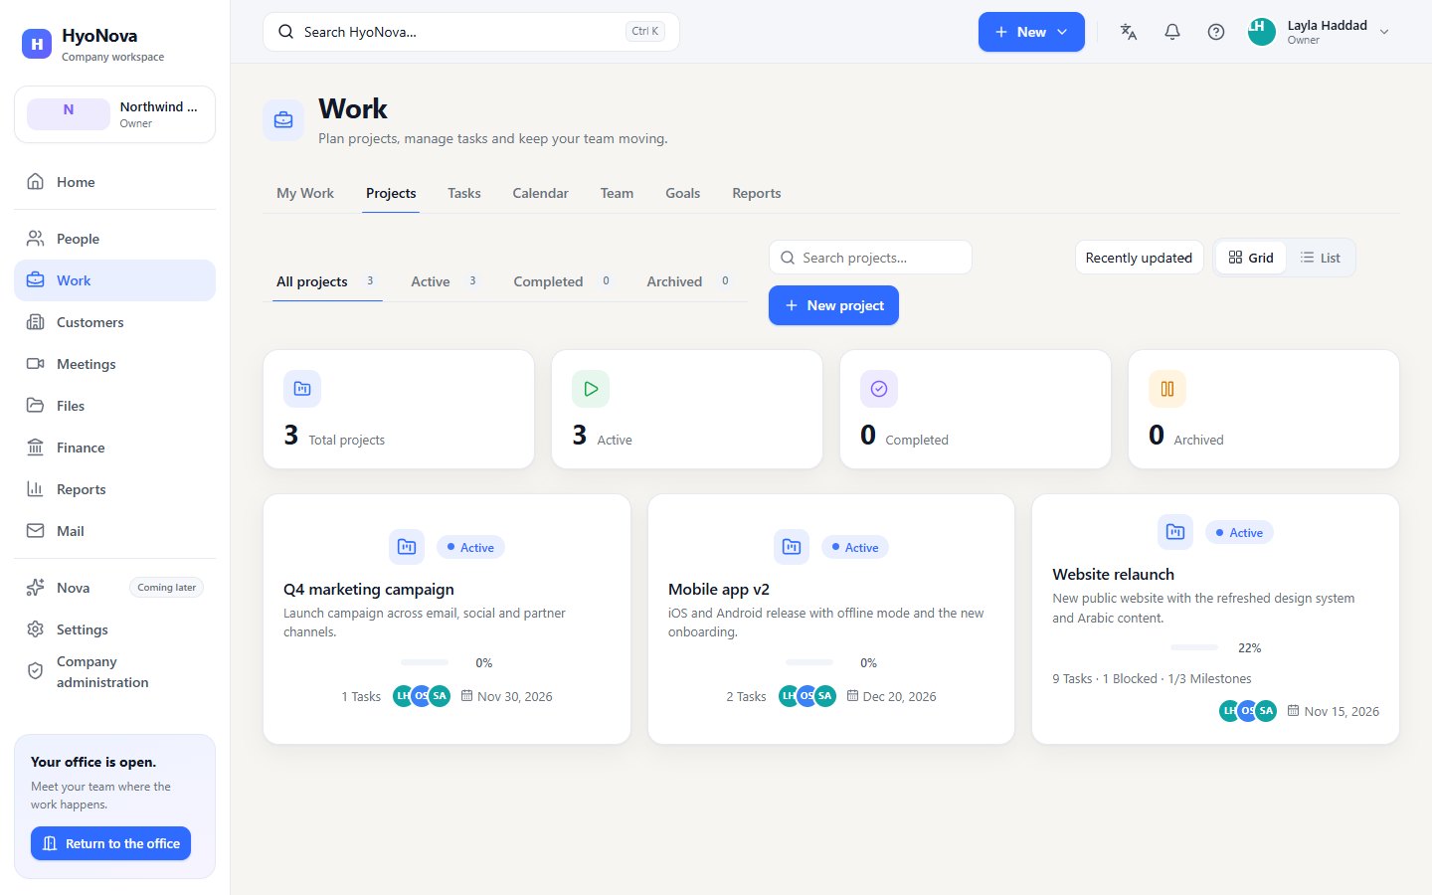The width and height of the screenshot is (1432, 895).
Task: Switch to Grid view
Action: click(1251, 258)
